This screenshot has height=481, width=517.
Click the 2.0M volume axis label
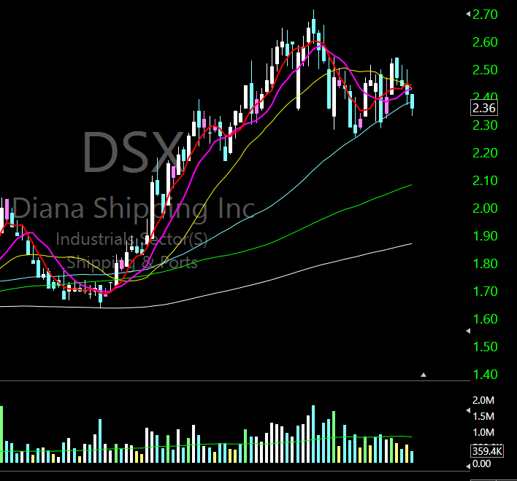(x=483, y=400)
